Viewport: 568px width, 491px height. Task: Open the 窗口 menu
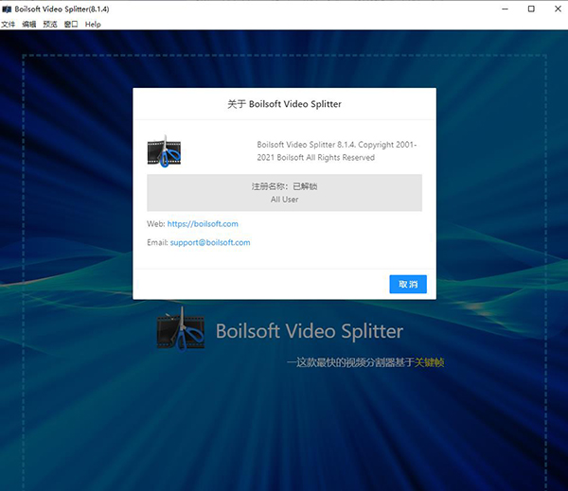click(71, 25)
